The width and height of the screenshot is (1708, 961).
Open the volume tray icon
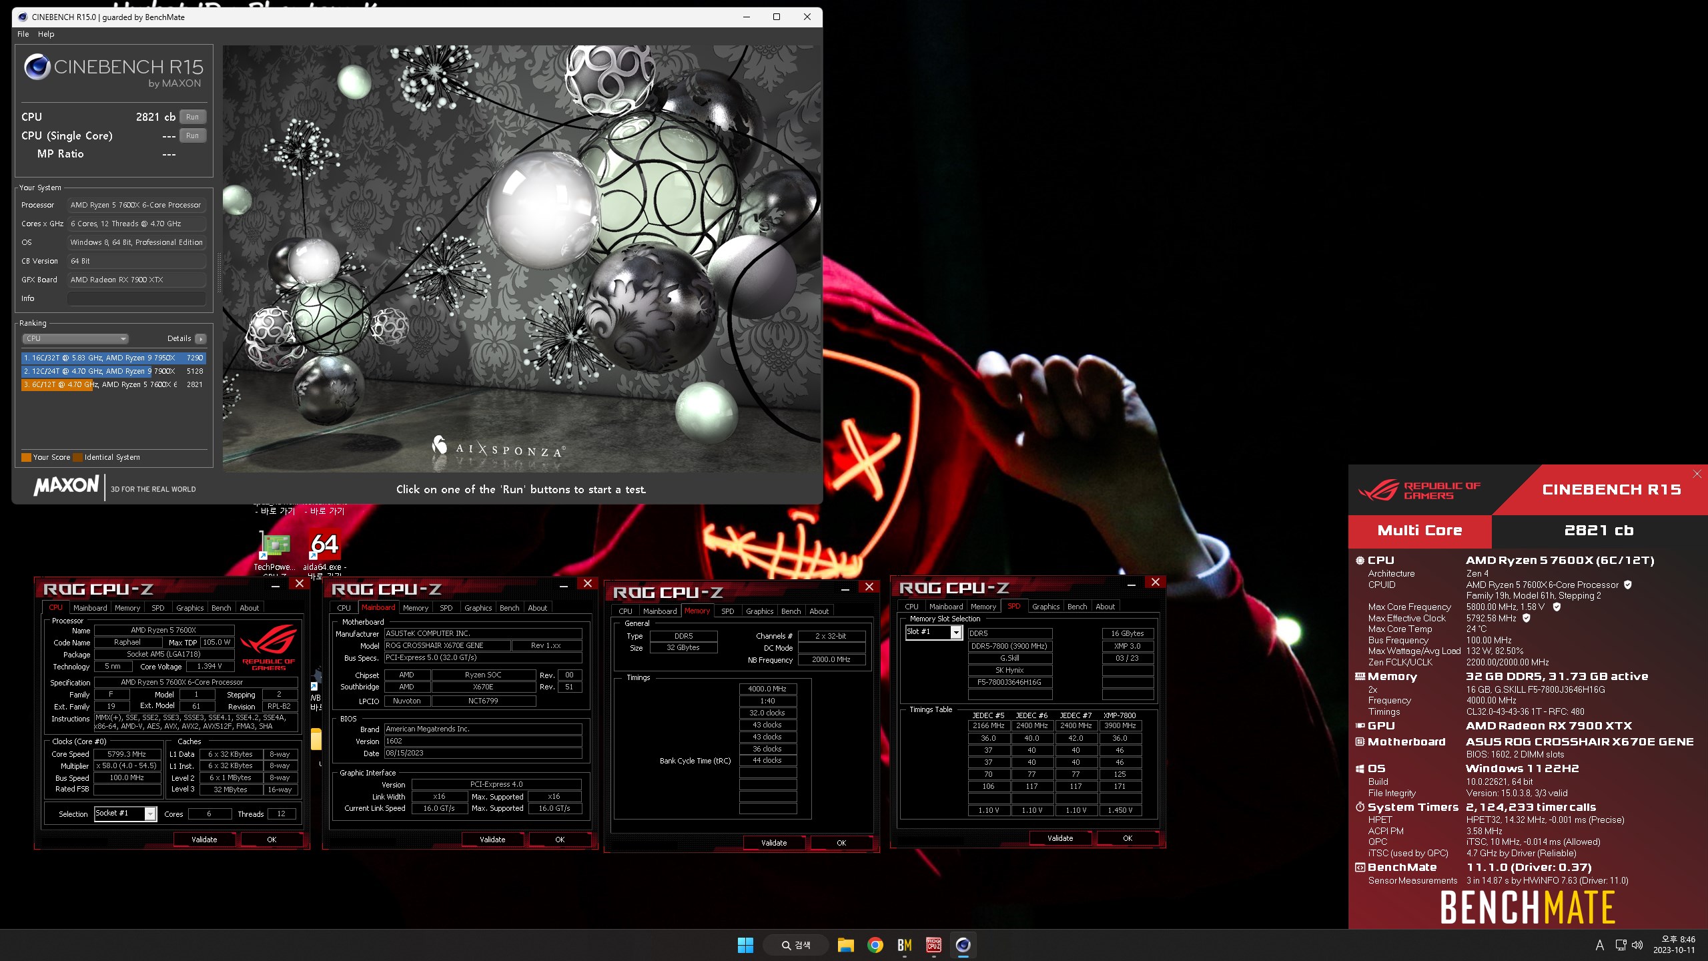pyautogui.click(x=1637, y=945)
